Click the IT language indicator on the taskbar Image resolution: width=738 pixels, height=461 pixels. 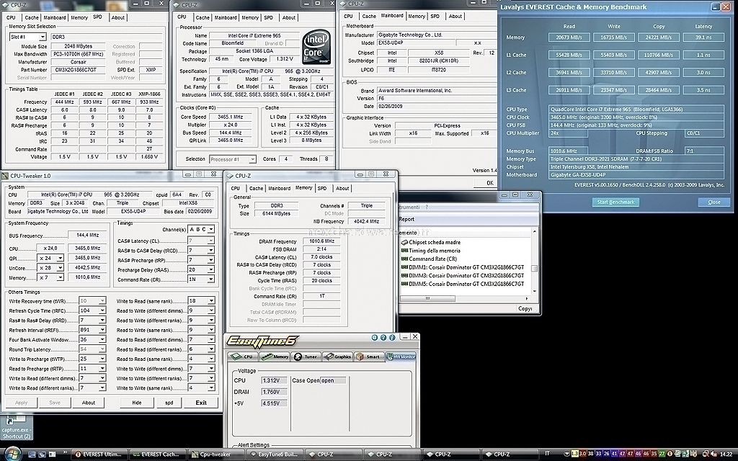click(547, 454)
